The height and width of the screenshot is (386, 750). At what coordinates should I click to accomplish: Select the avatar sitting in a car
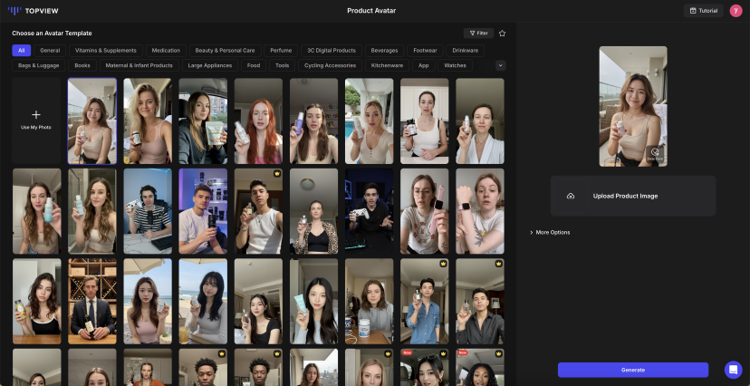tap(203, 121)
